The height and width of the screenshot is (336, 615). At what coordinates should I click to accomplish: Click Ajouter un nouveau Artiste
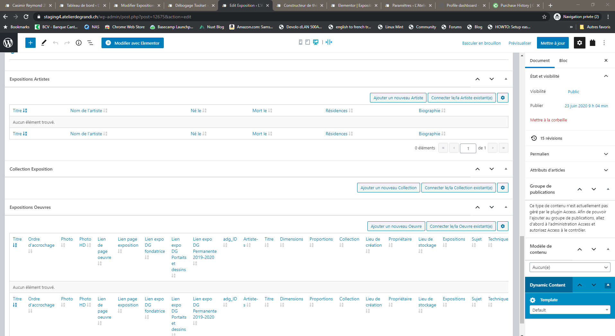click(x=398, y=98)
